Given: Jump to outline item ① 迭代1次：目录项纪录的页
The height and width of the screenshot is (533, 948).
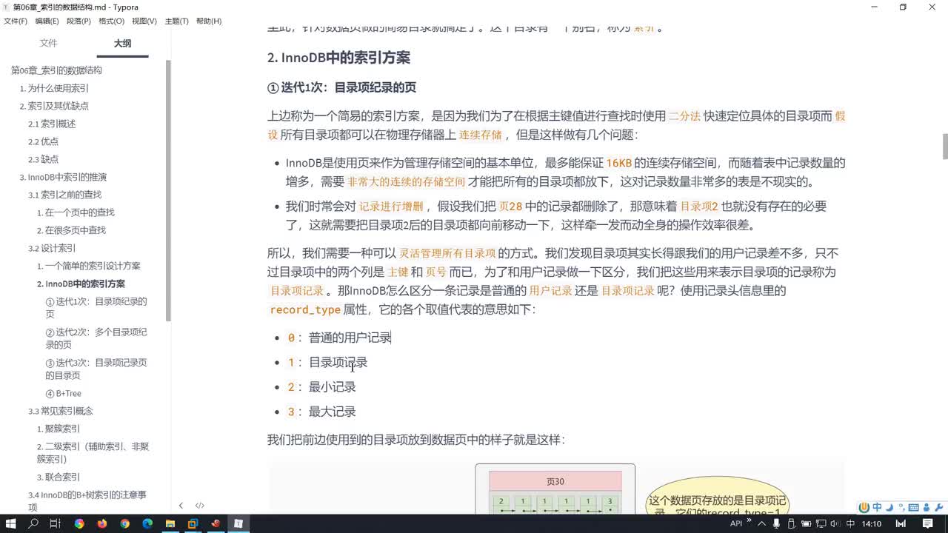Looking at the screenshot, I should coord(96,307).
